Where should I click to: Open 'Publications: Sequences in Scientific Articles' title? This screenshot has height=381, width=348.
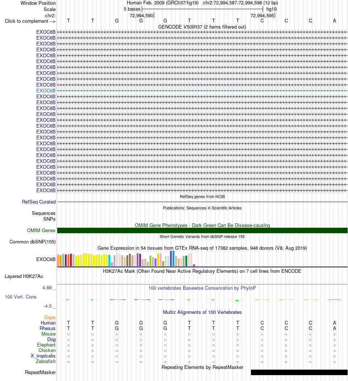point(202,208)
